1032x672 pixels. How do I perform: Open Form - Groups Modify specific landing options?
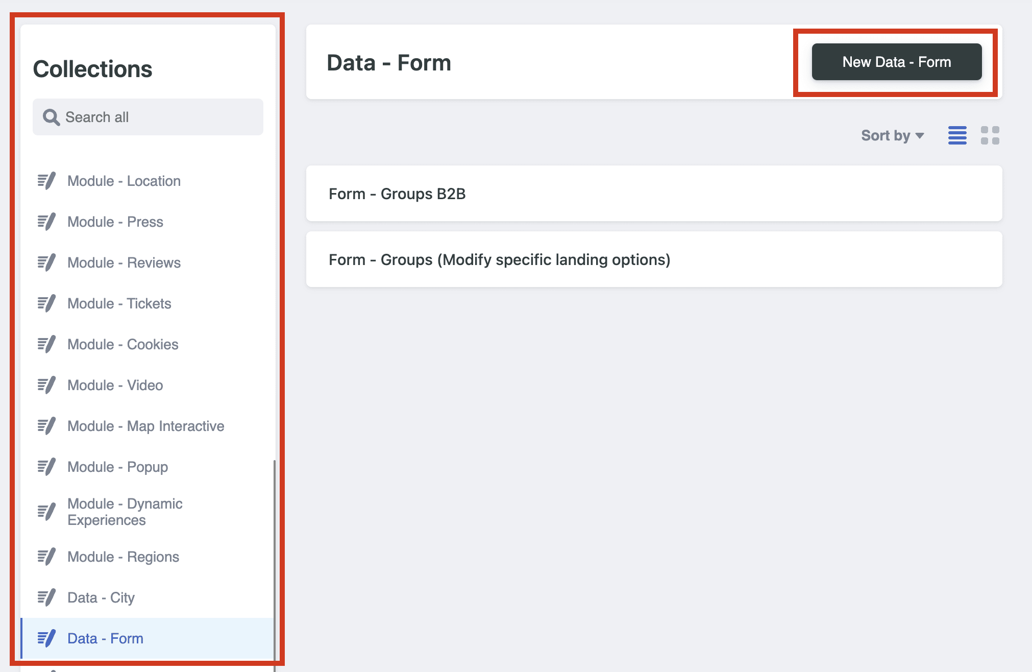(654, 260)
